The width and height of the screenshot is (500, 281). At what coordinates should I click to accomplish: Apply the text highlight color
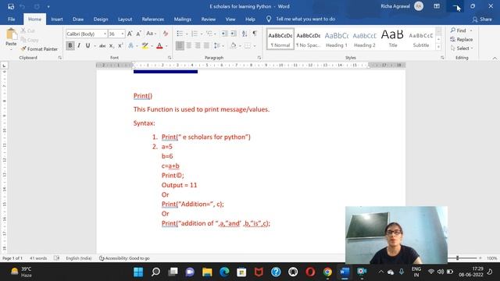[145, 46]
